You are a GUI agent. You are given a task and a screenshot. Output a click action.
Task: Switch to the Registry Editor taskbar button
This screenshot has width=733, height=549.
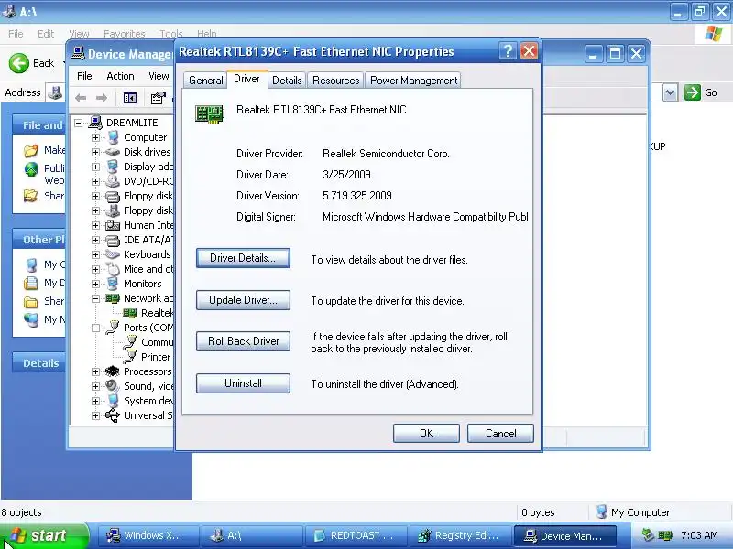tap(460, 536)
